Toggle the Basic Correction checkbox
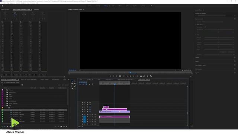The height and width of the screenshot is (134, 238). tap(235, 19)
